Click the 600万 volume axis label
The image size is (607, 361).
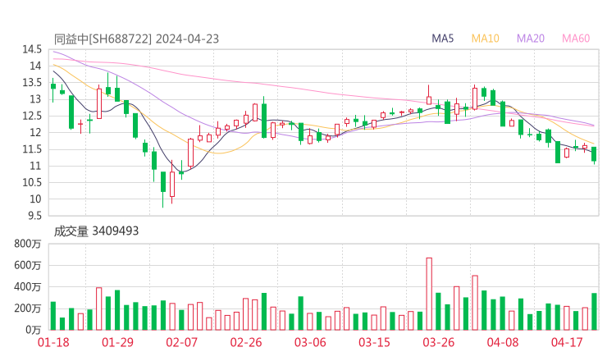[x=28, y=265]
